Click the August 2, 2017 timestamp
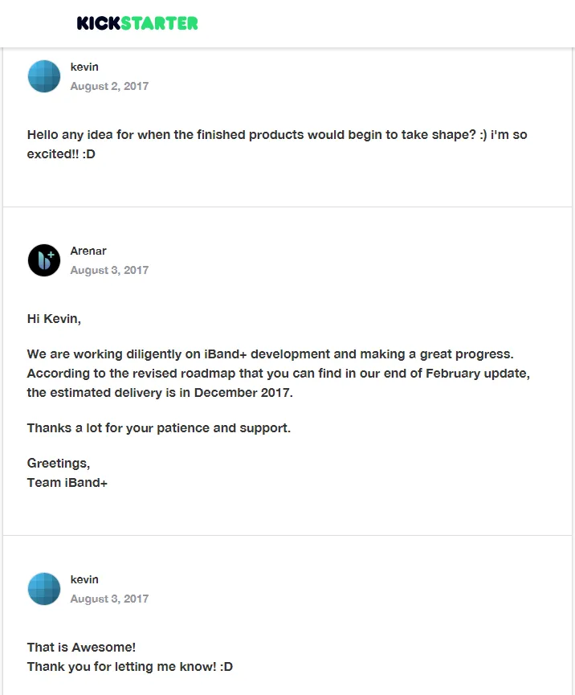 coord(109,86)
